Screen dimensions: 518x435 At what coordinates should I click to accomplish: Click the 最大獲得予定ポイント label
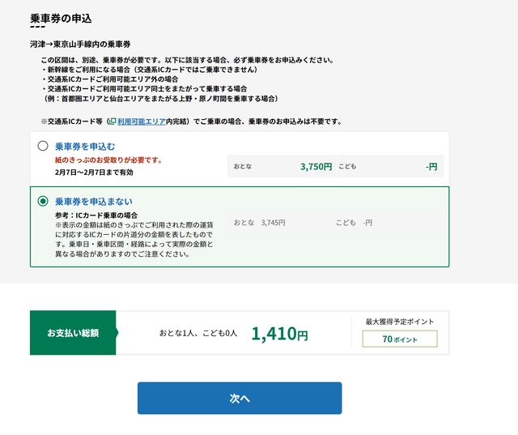click(400, 322)
